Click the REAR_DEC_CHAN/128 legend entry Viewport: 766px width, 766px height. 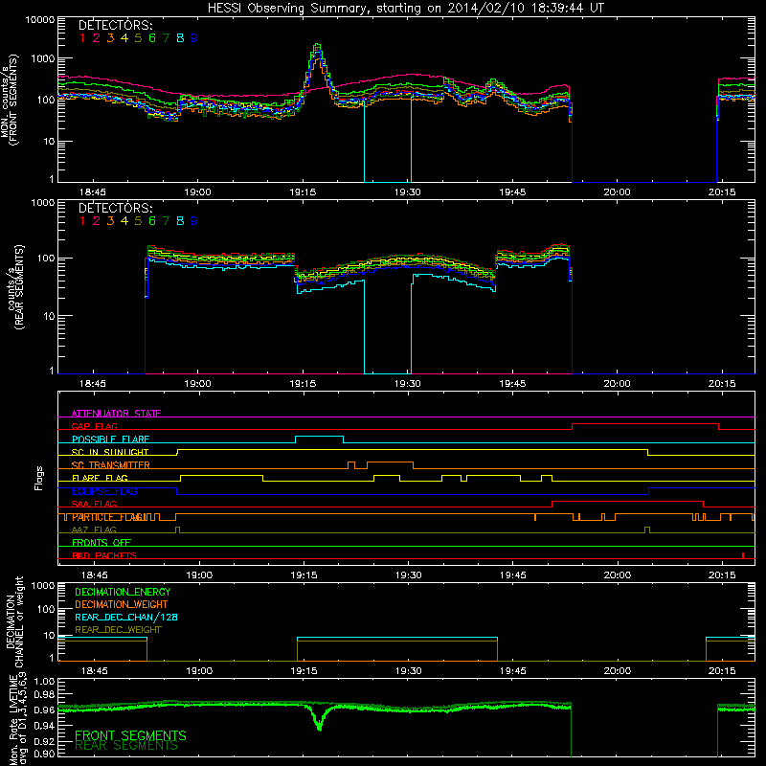[x=126, y=618]
